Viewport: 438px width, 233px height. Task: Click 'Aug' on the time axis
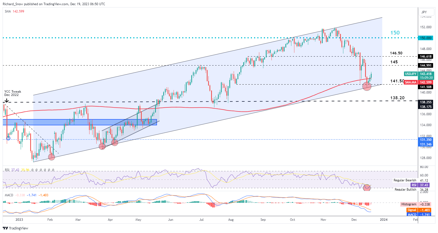[x=231, y=220]
